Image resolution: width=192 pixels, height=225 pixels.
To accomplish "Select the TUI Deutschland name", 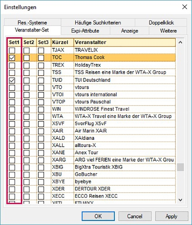I will (x=93, y=80).
